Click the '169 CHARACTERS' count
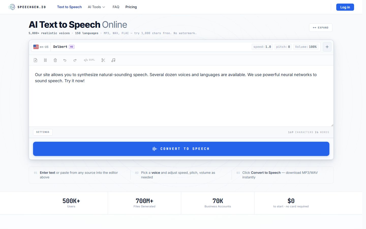The image size is (366, 229). (x=300, y=132)
